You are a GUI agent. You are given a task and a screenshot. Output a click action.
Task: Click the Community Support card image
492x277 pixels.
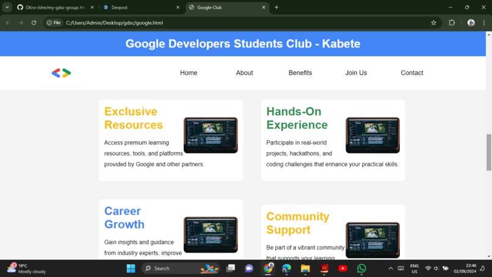point(373,240)
